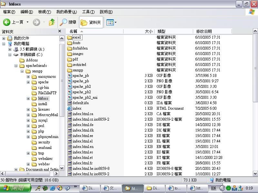The image size is (258, 193).
Task: Click the Back arrow icon
Action: point(7,22)
